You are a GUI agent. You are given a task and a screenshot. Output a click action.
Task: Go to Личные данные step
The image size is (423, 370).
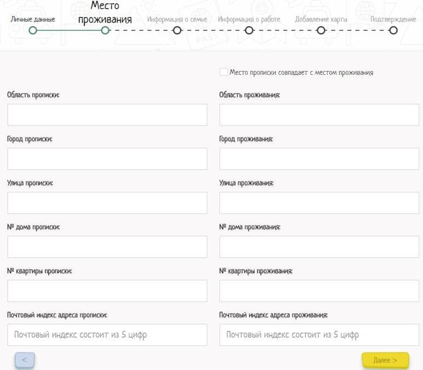click(33, 31)
